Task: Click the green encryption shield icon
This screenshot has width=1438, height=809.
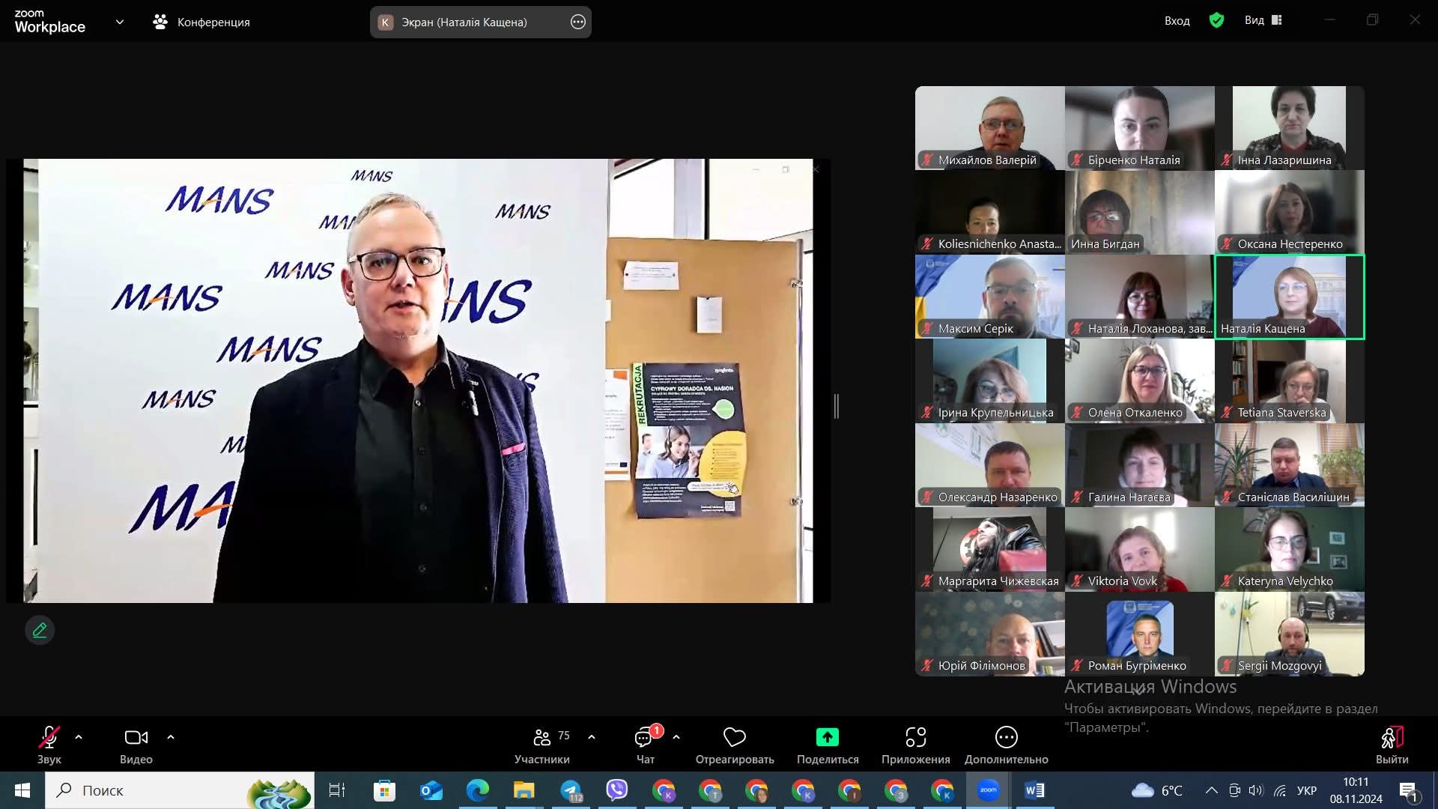Action: [x=1216, y=20]
